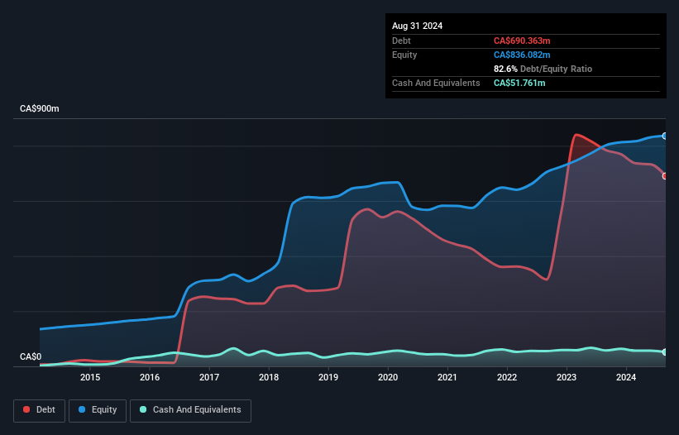This screenshot has width=679, height=435.
Task: Click the 2024 x-axis label
Action: click(x=626, y=377)
